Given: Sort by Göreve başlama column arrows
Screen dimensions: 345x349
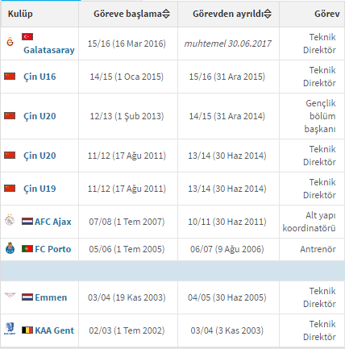Looking at the screenshot, I should 166,14.
